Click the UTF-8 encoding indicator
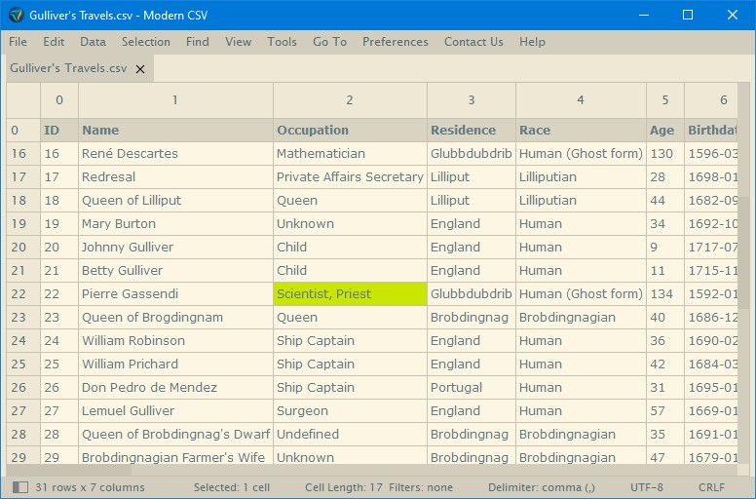Screen dimensions: 756x499 (647, 487)
